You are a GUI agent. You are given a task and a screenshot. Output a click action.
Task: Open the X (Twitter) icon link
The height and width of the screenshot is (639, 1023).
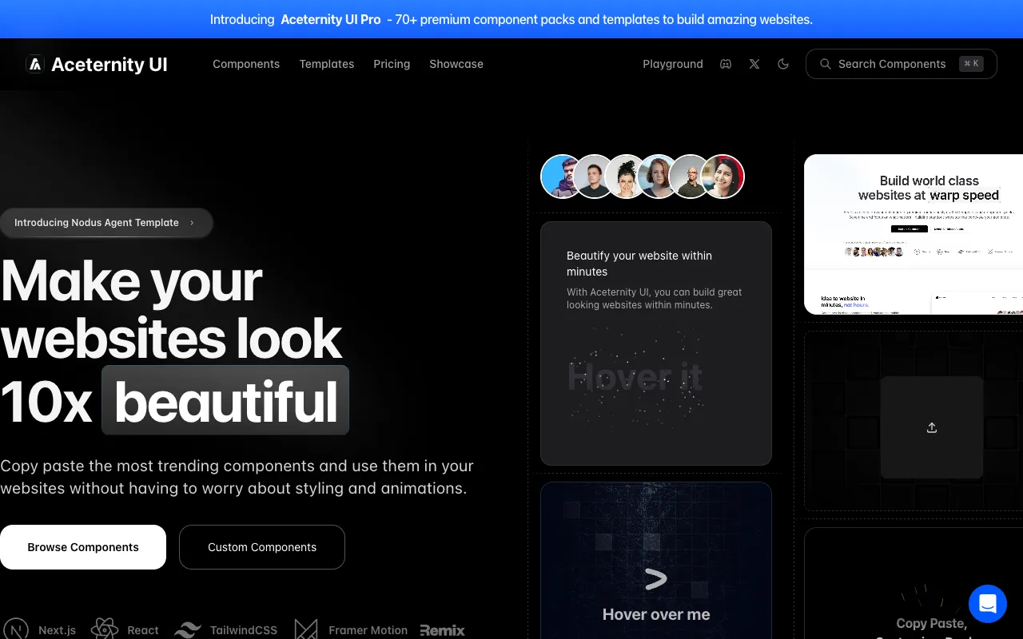coord(754,64)
